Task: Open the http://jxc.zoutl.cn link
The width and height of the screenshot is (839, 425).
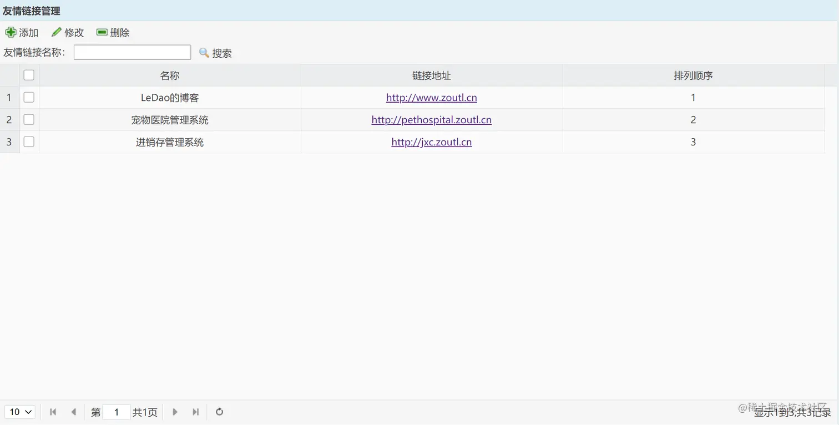Action: (432, 142)
